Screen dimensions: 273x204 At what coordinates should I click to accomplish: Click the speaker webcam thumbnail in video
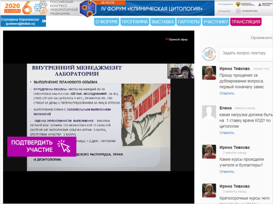click(181, 71)
